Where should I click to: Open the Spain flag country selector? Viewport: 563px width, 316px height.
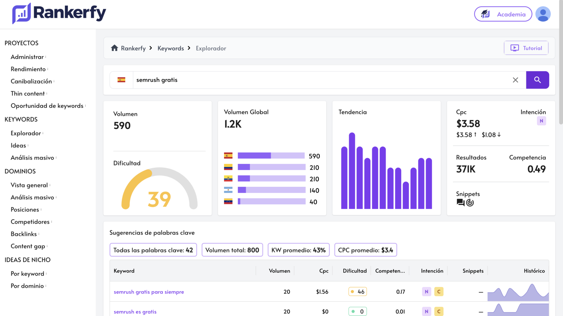coord(121,80)
